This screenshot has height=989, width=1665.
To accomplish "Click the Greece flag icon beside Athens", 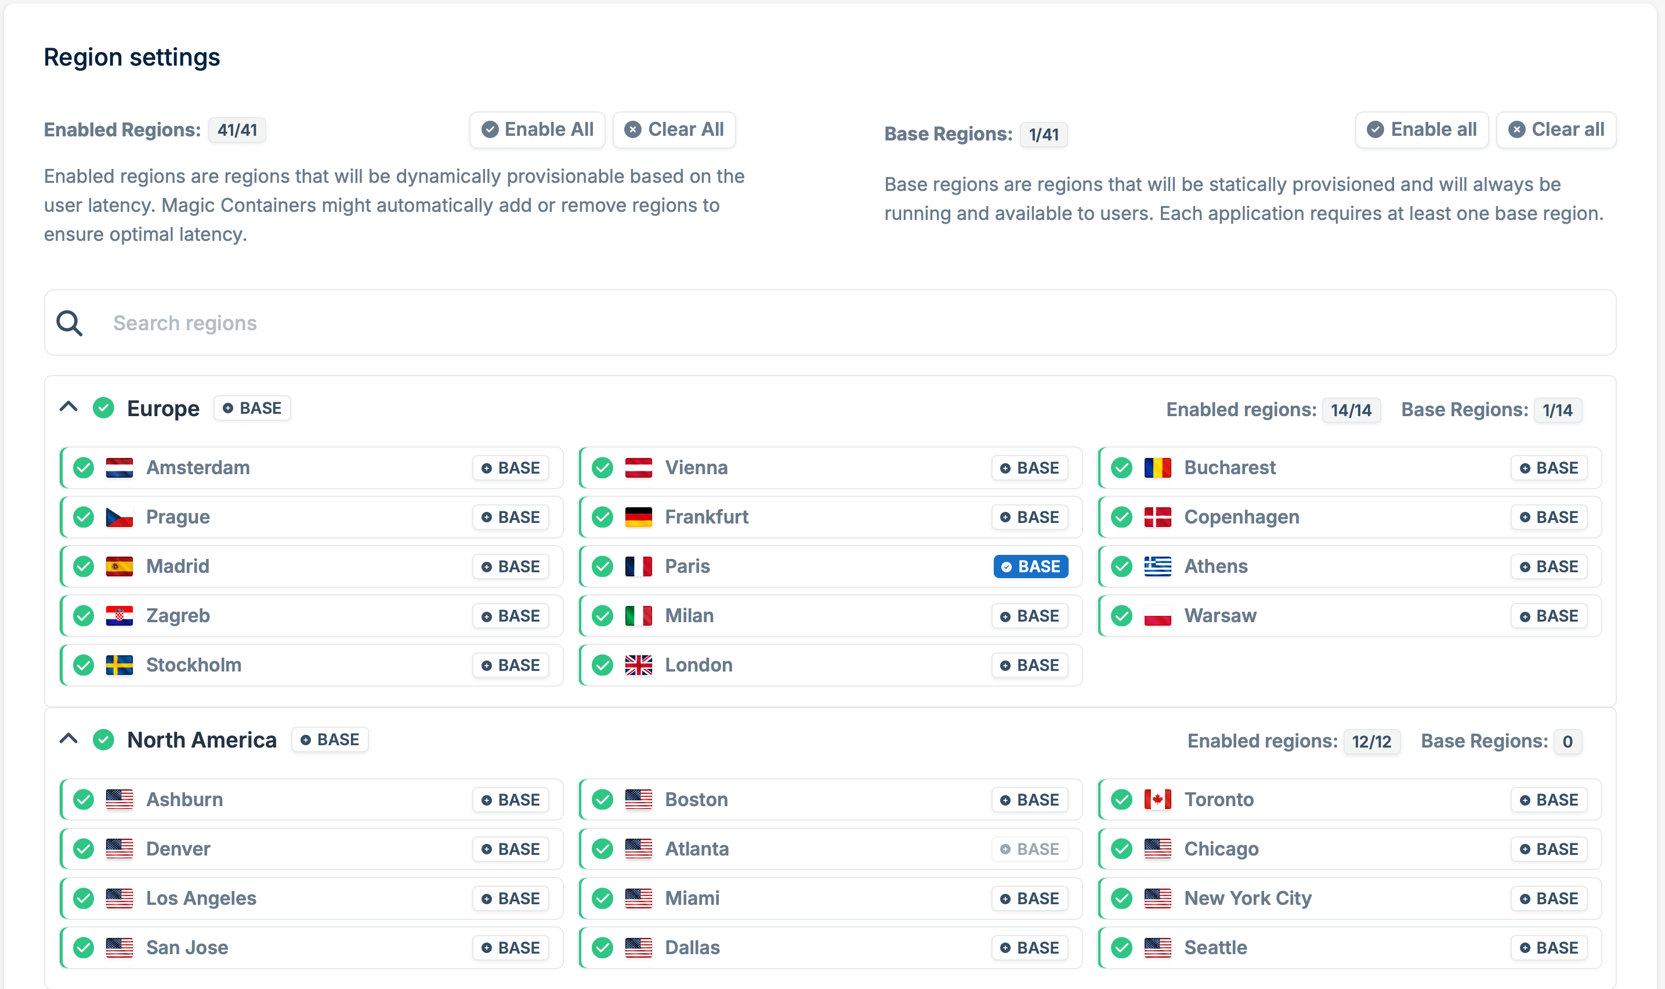I will [1157, 566].
